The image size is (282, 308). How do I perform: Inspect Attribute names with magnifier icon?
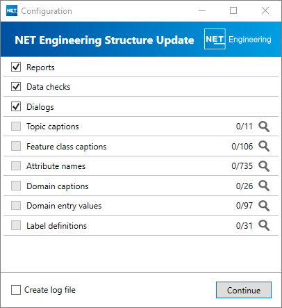pos(264,166)
